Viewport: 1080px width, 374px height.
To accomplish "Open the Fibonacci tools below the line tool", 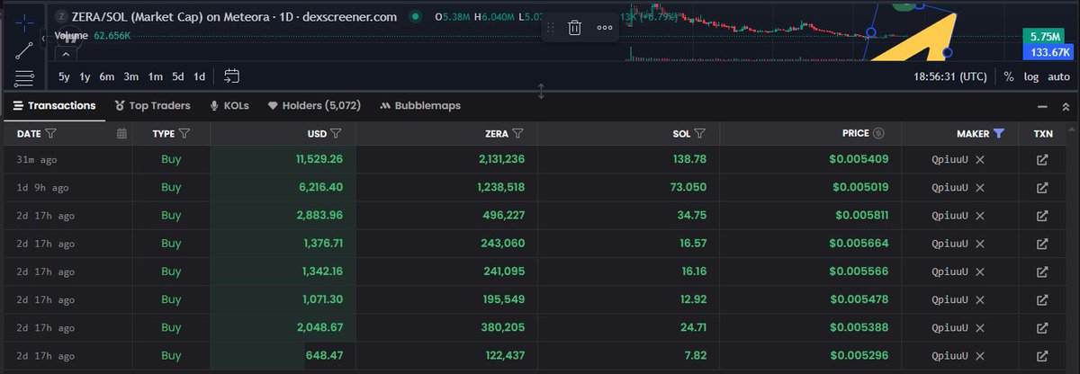I will pyautogui.click(x=25, y=77).
